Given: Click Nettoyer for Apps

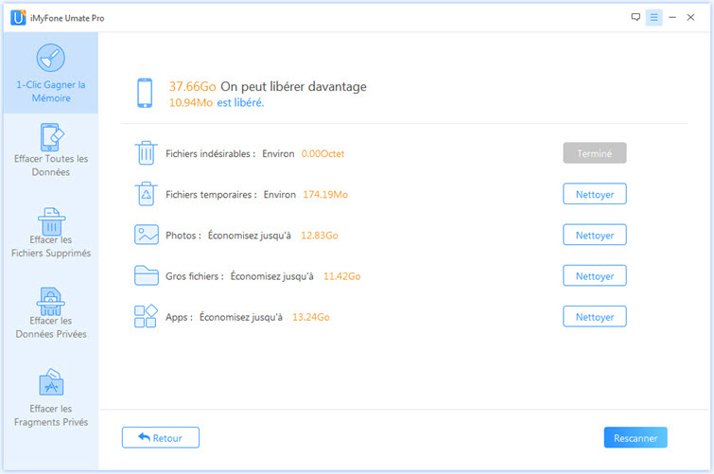Looking at the screenshot, I should click(595, 317).
